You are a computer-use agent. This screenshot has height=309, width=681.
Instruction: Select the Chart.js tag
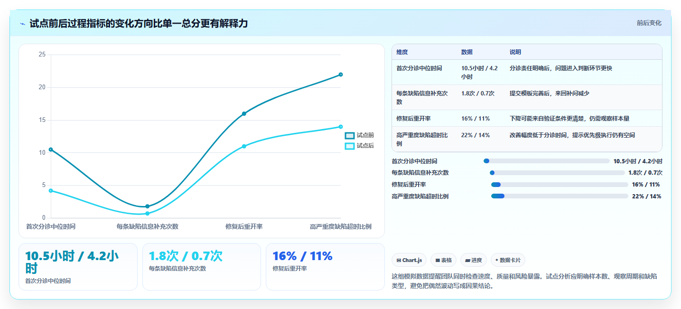click(409, 260)
